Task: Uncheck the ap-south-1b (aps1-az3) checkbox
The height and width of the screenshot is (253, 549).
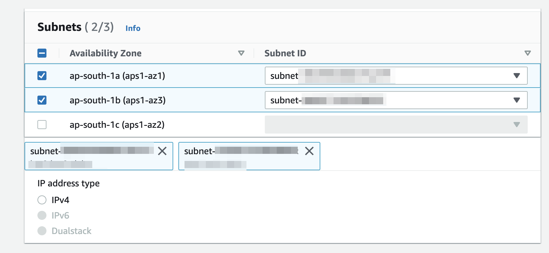Action: click(x=42, y=100)
